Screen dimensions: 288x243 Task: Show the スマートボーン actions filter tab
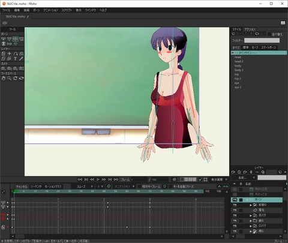tap(269, 47)
